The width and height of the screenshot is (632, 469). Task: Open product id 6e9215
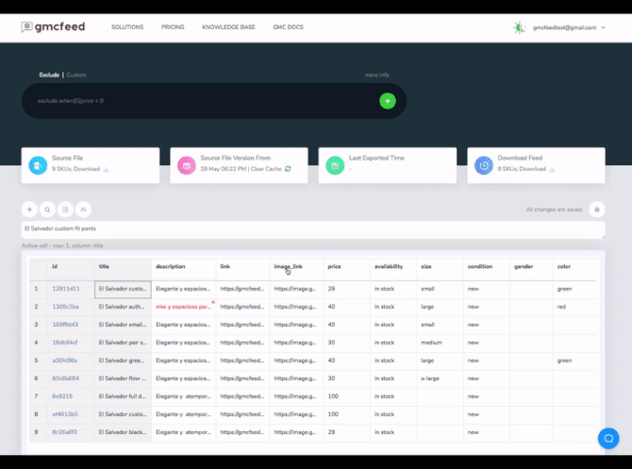point(62,396)
